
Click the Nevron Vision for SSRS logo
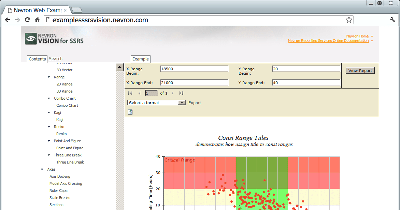(53, 38)
